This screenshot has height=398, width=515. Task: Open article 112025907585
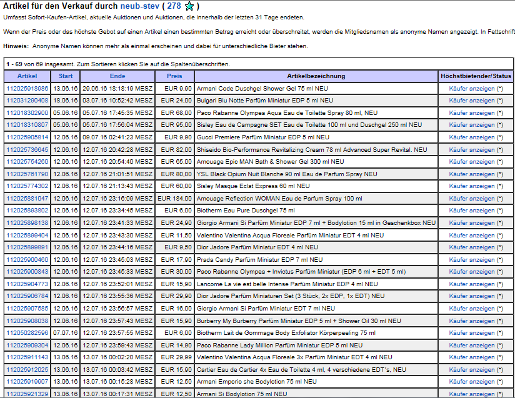27,309
